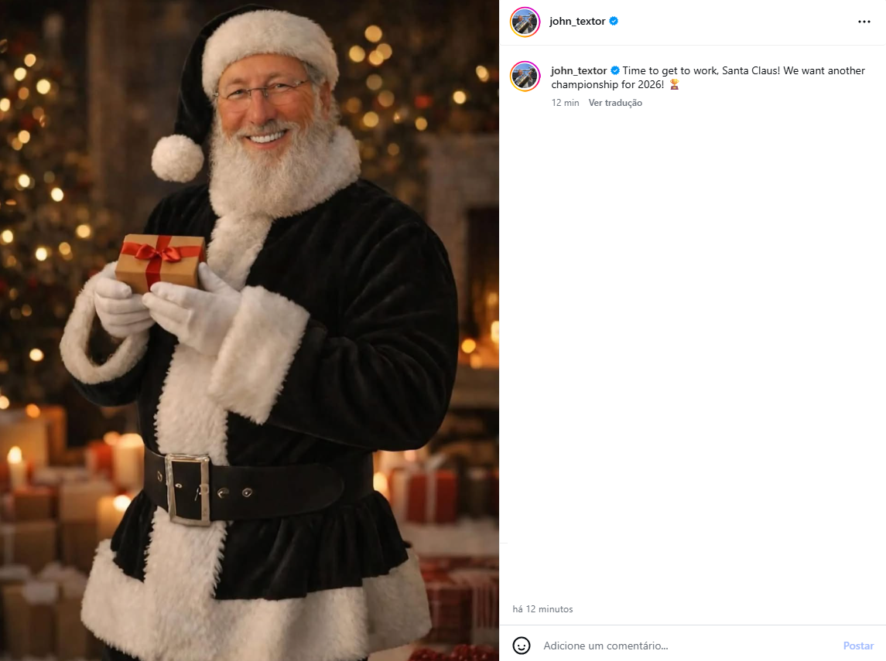Open the more options ellipsis menu

coord(864,22)
